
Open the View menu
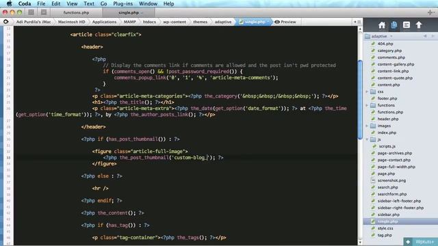[x=72, y=3]
